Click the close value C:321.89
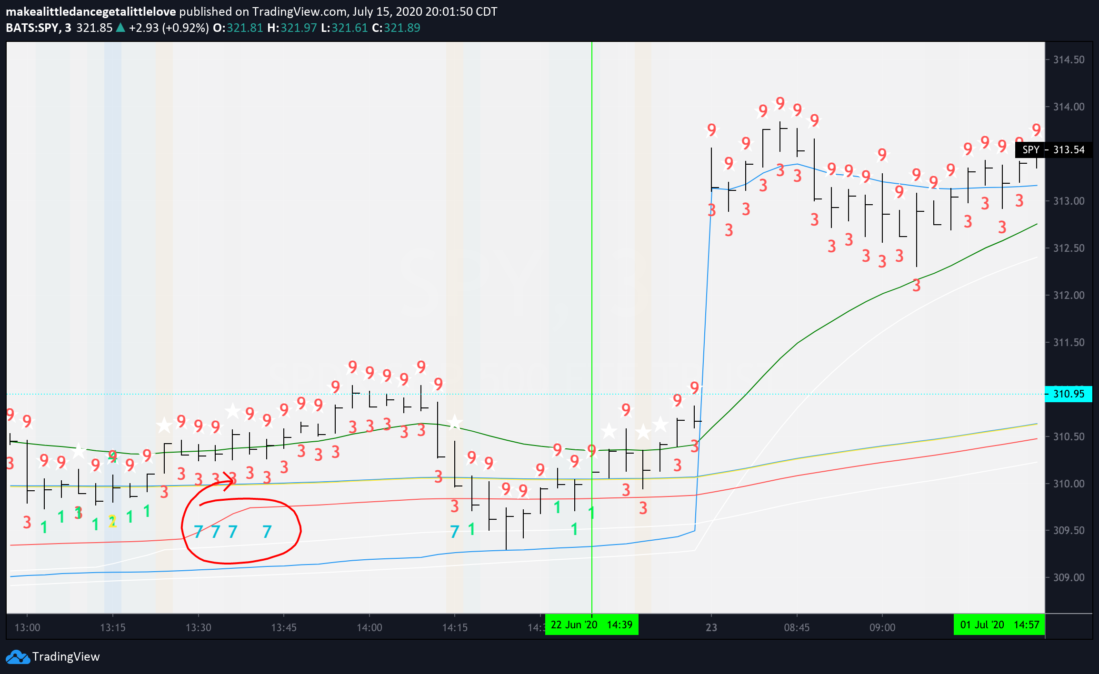Viewport: 1099px width, 674px height. pos(396,28)
